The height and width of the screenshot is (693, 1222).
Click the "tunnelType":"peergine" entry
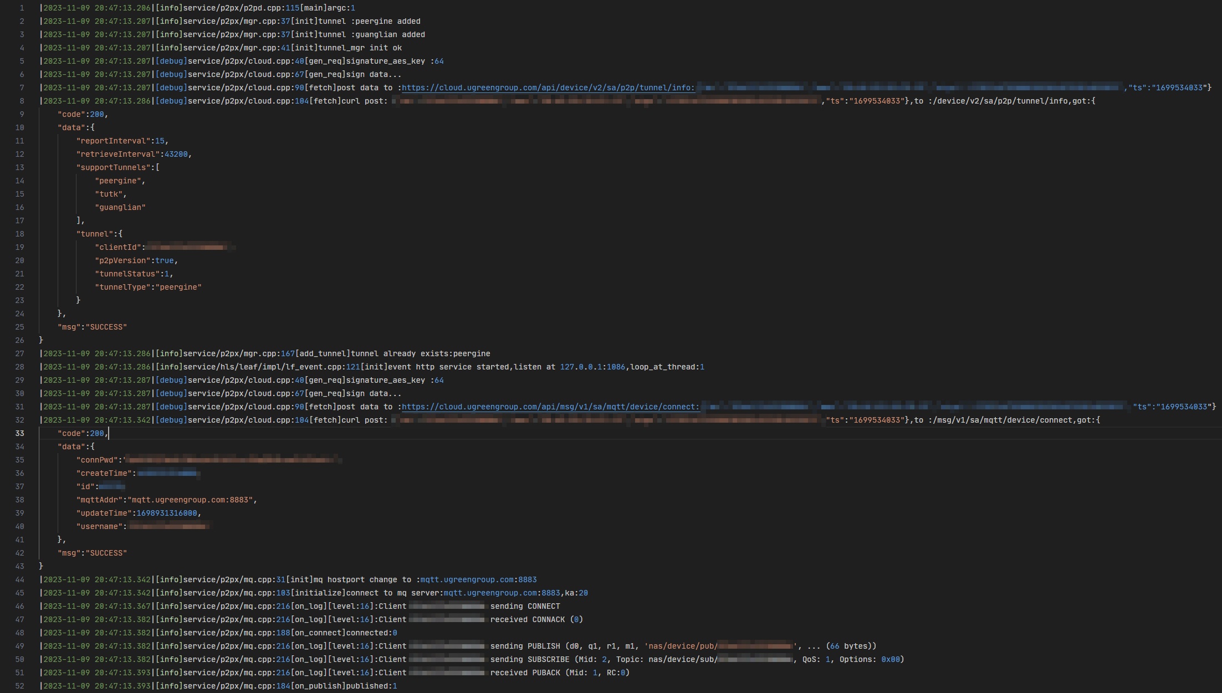click(x=148, y=287)
